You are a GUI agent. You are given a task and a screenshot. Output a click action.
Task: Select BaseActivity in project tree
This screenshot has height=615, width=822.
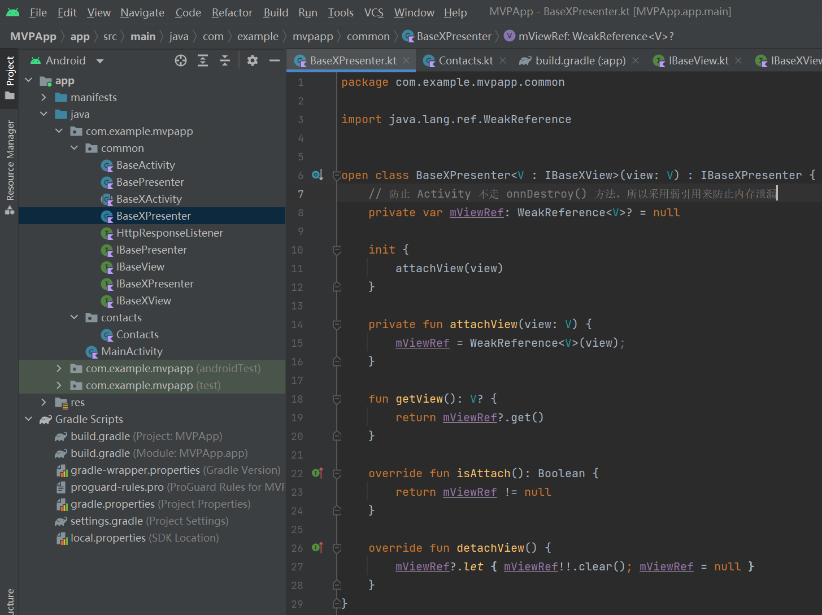[x=145, y=165]
